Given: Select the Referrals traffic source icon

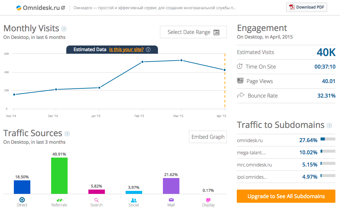Looking at the screenshot, I should point(59,200).
